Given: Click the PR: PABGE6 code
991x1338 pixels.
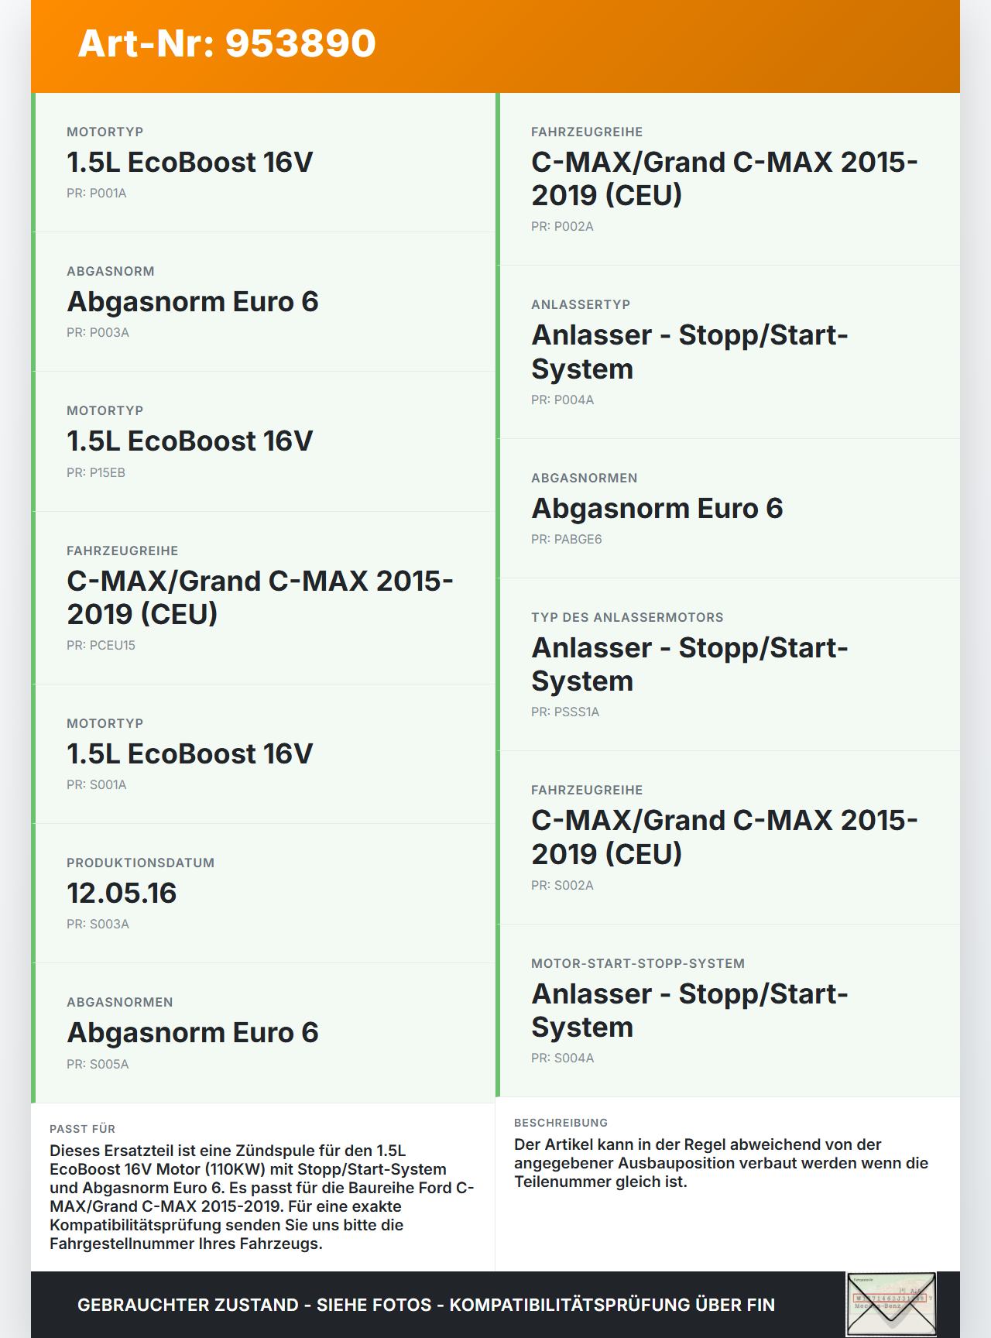Looking at the screenshot, I should pyautogui.click(x=566, y=540).
